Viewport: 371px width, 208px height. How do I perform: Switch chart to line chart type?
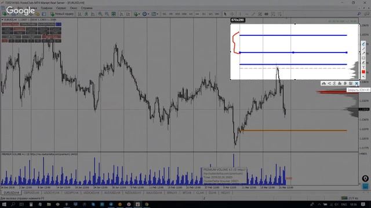(x=93, y=14)
